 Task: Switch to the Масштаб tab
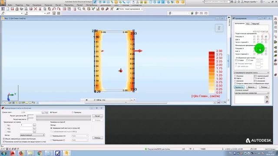click(x=255, y=23)
